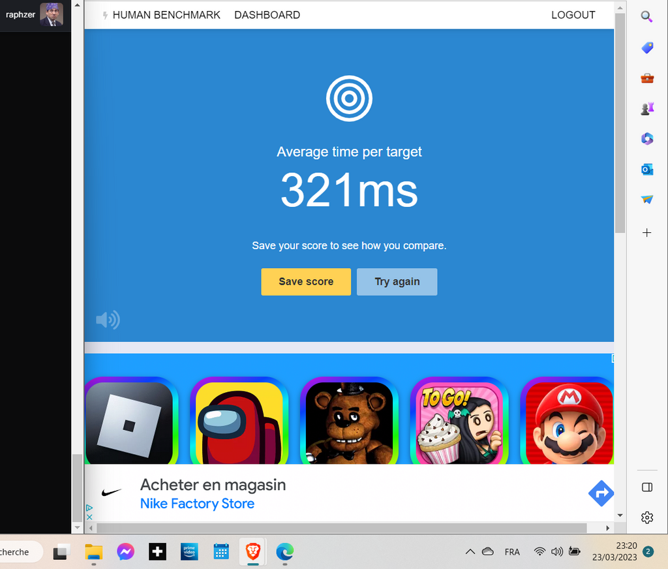Open AdChoices arrow on Nike ad
Screen dimensions: 668x569
pos(89,508)
